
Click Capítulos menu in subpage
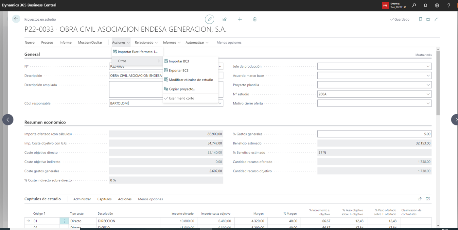104,199
